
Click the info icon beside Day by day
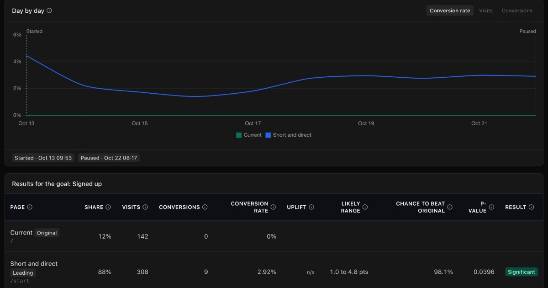coord(49,11)
